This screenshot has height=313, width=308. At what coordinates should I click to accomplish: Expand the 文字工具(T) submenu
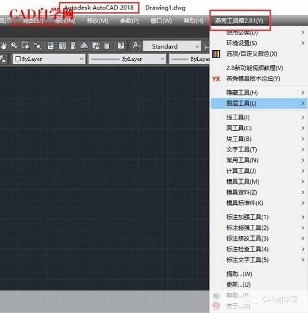pos(259,150)
